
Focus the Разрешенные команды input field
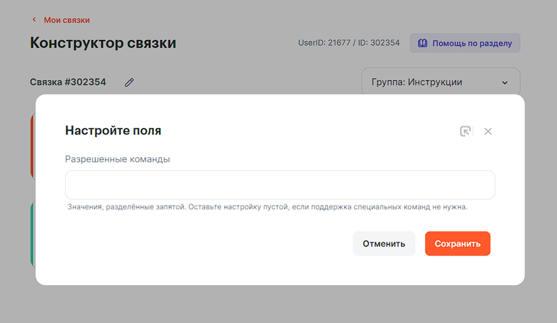tap(280, 185)
